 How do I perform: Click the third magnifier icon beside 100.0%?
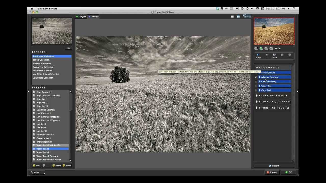click(266, 48)
